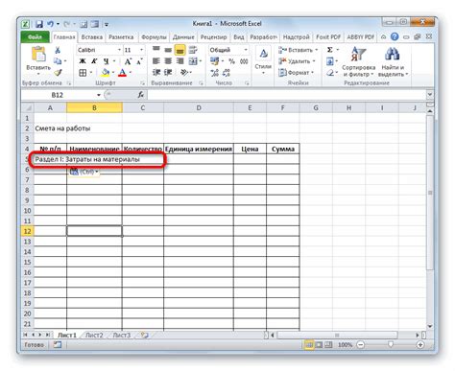Click the zoom in plus button
The width and height of the screenshot is (455, 371).
coord(420,345)
